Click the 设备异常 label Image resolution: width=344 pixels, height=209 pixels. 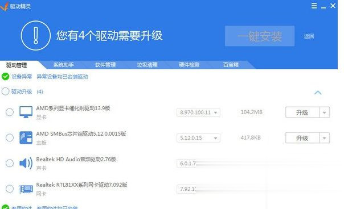(x=22, y=77)
